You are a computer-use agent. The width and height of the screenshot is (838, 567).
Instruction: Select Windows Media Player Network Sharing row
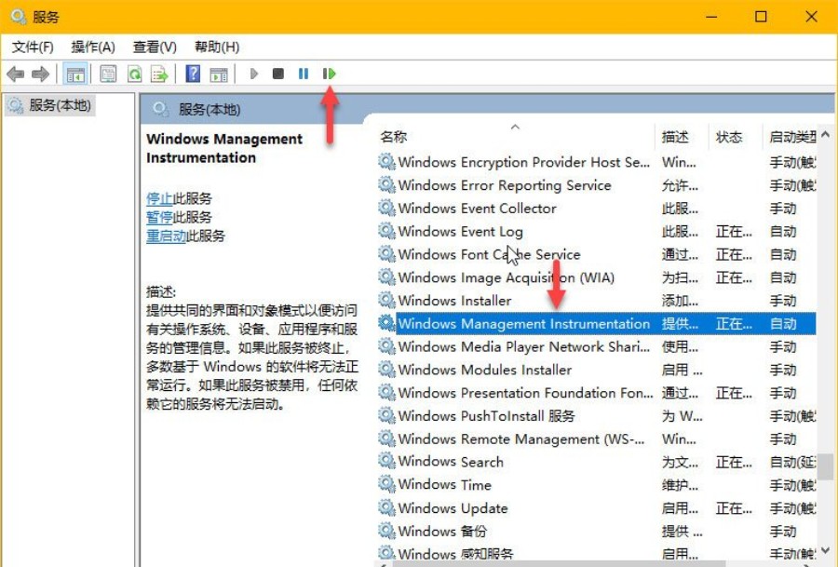(597, 347)
